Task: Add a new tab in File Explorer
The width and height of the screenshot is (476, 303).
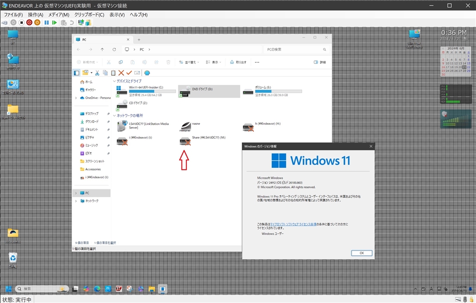Action: tap(139, 40)
